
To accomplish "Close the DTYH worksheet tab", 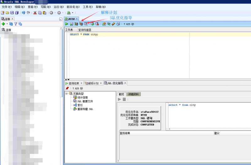I will 77,19.
